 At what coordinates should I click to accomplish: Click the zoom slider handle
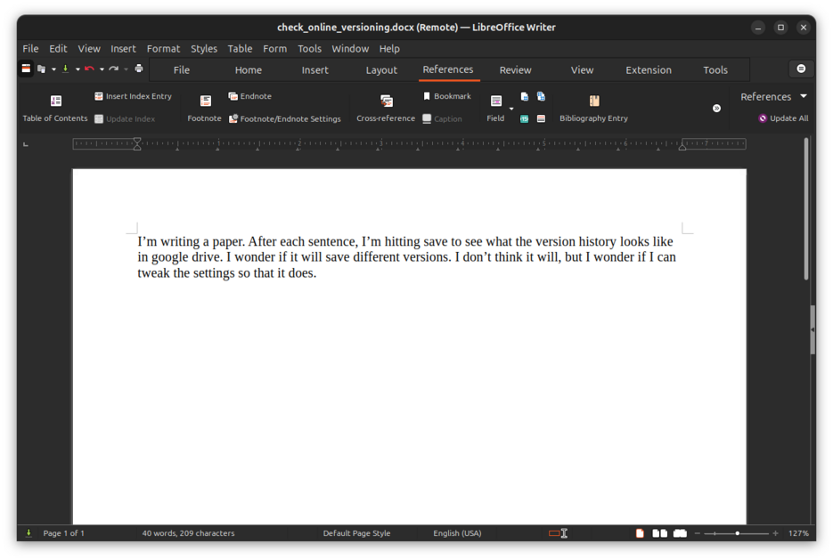click(738, 533)
